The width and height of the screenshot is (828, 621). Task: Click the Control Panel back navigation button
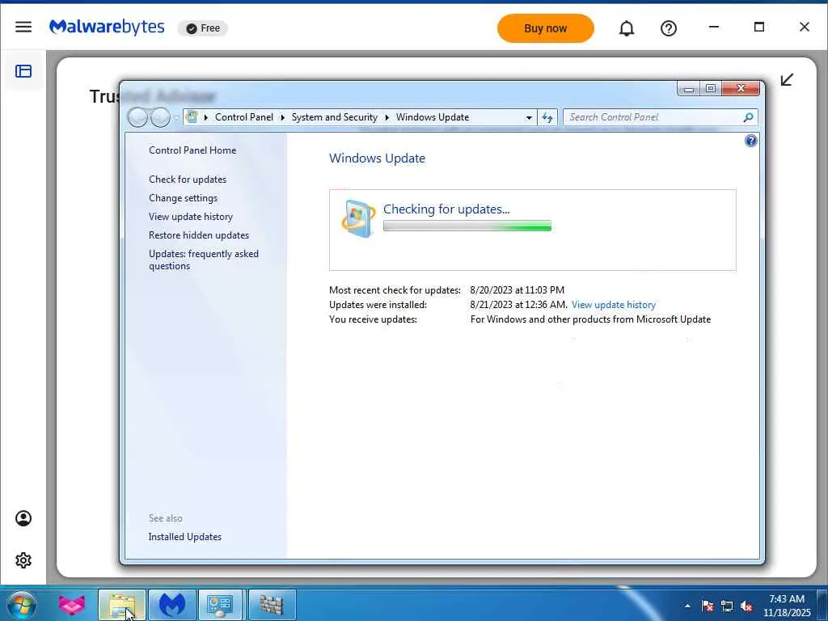tap(137, 117)
